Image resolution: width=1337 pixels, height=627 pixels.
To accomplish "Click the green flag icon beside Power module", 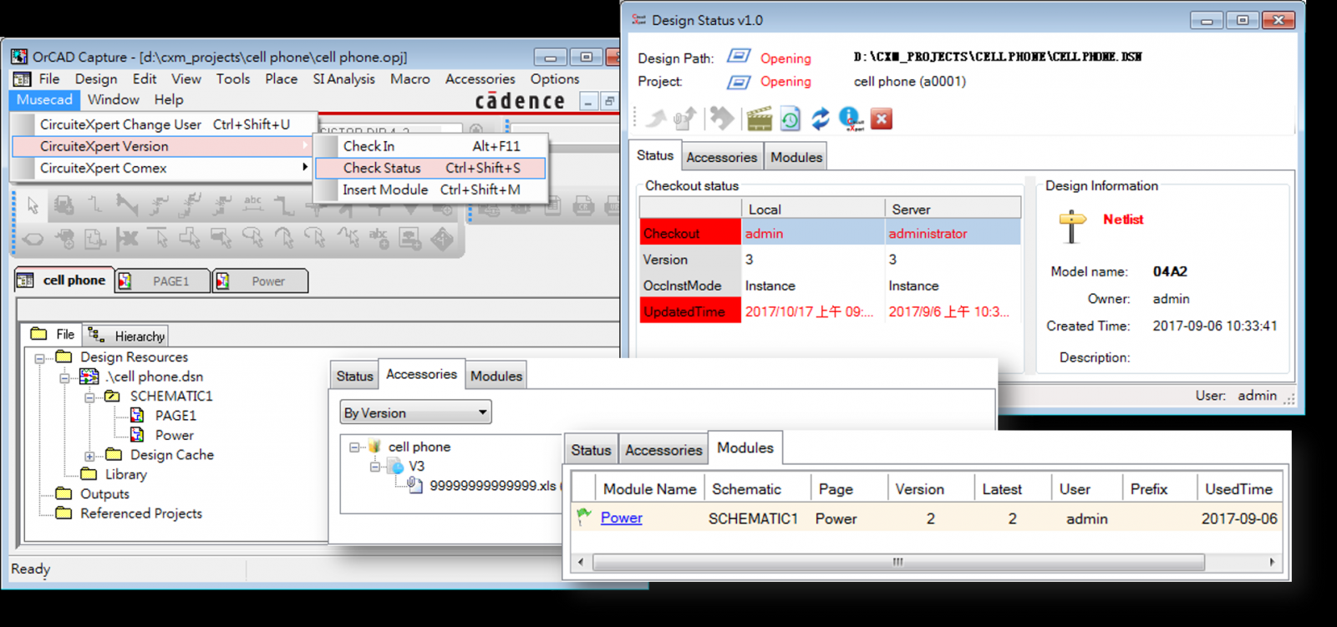I will click(583, 517).
